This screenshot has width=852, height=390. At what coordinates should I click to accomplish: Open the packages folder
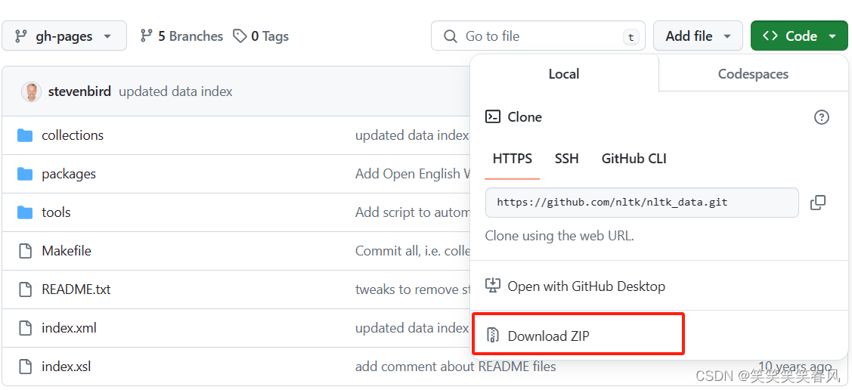click(69, 174)
